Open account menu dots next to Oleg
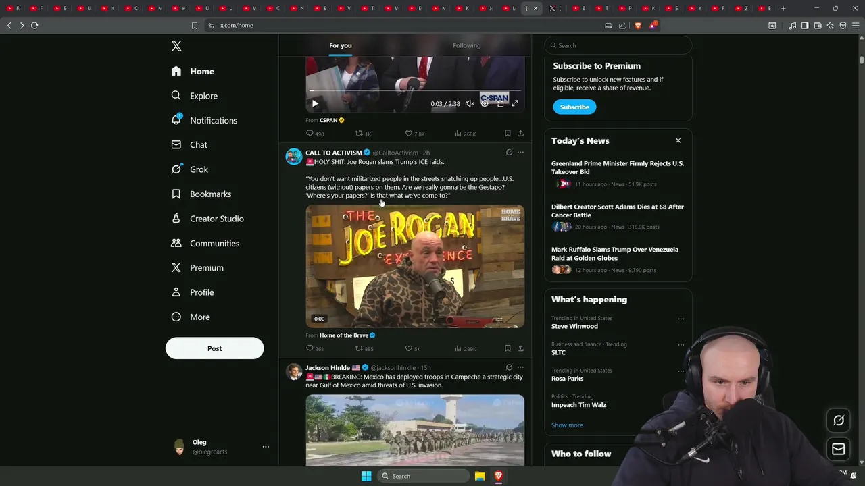Screen dimensions: 865x486 click(266, 447)
